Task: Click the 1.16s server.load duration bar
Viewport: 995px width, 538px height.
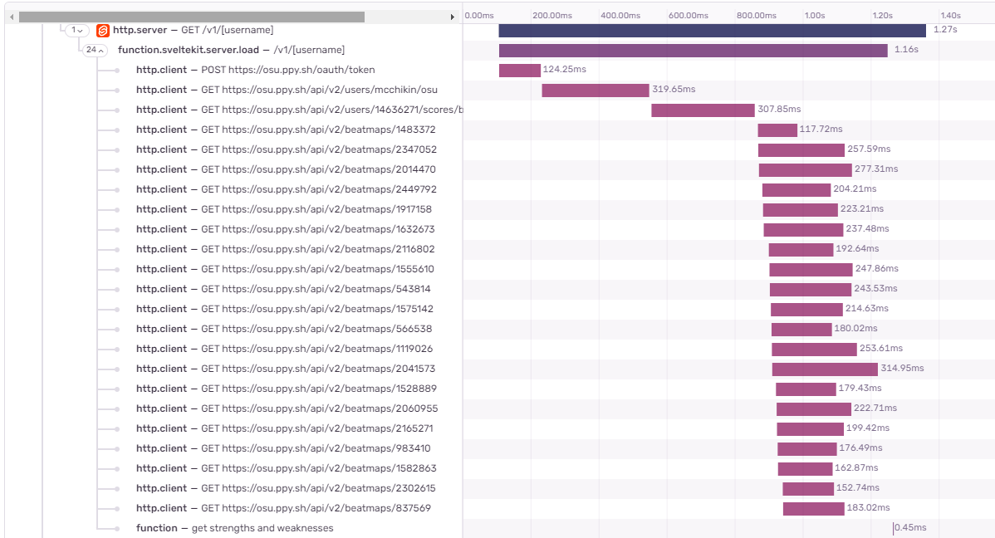Action: click(x=693, y=50)
